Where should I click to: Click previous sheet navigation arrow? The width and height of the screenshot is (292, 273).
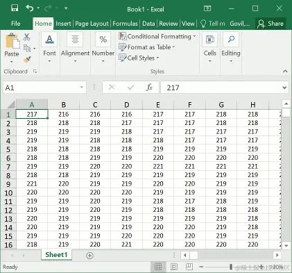tap(12, 256)
